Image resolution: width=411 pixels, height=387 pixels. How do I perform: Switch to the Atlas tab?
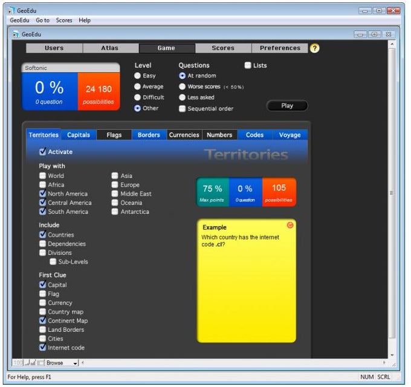111,48
